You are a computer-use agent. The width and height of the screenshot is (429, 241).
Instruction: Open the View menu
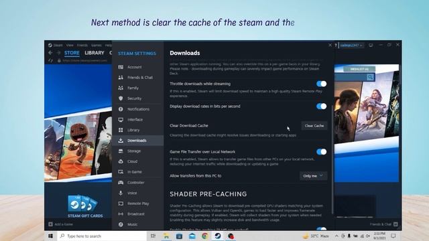click(70, 45)
